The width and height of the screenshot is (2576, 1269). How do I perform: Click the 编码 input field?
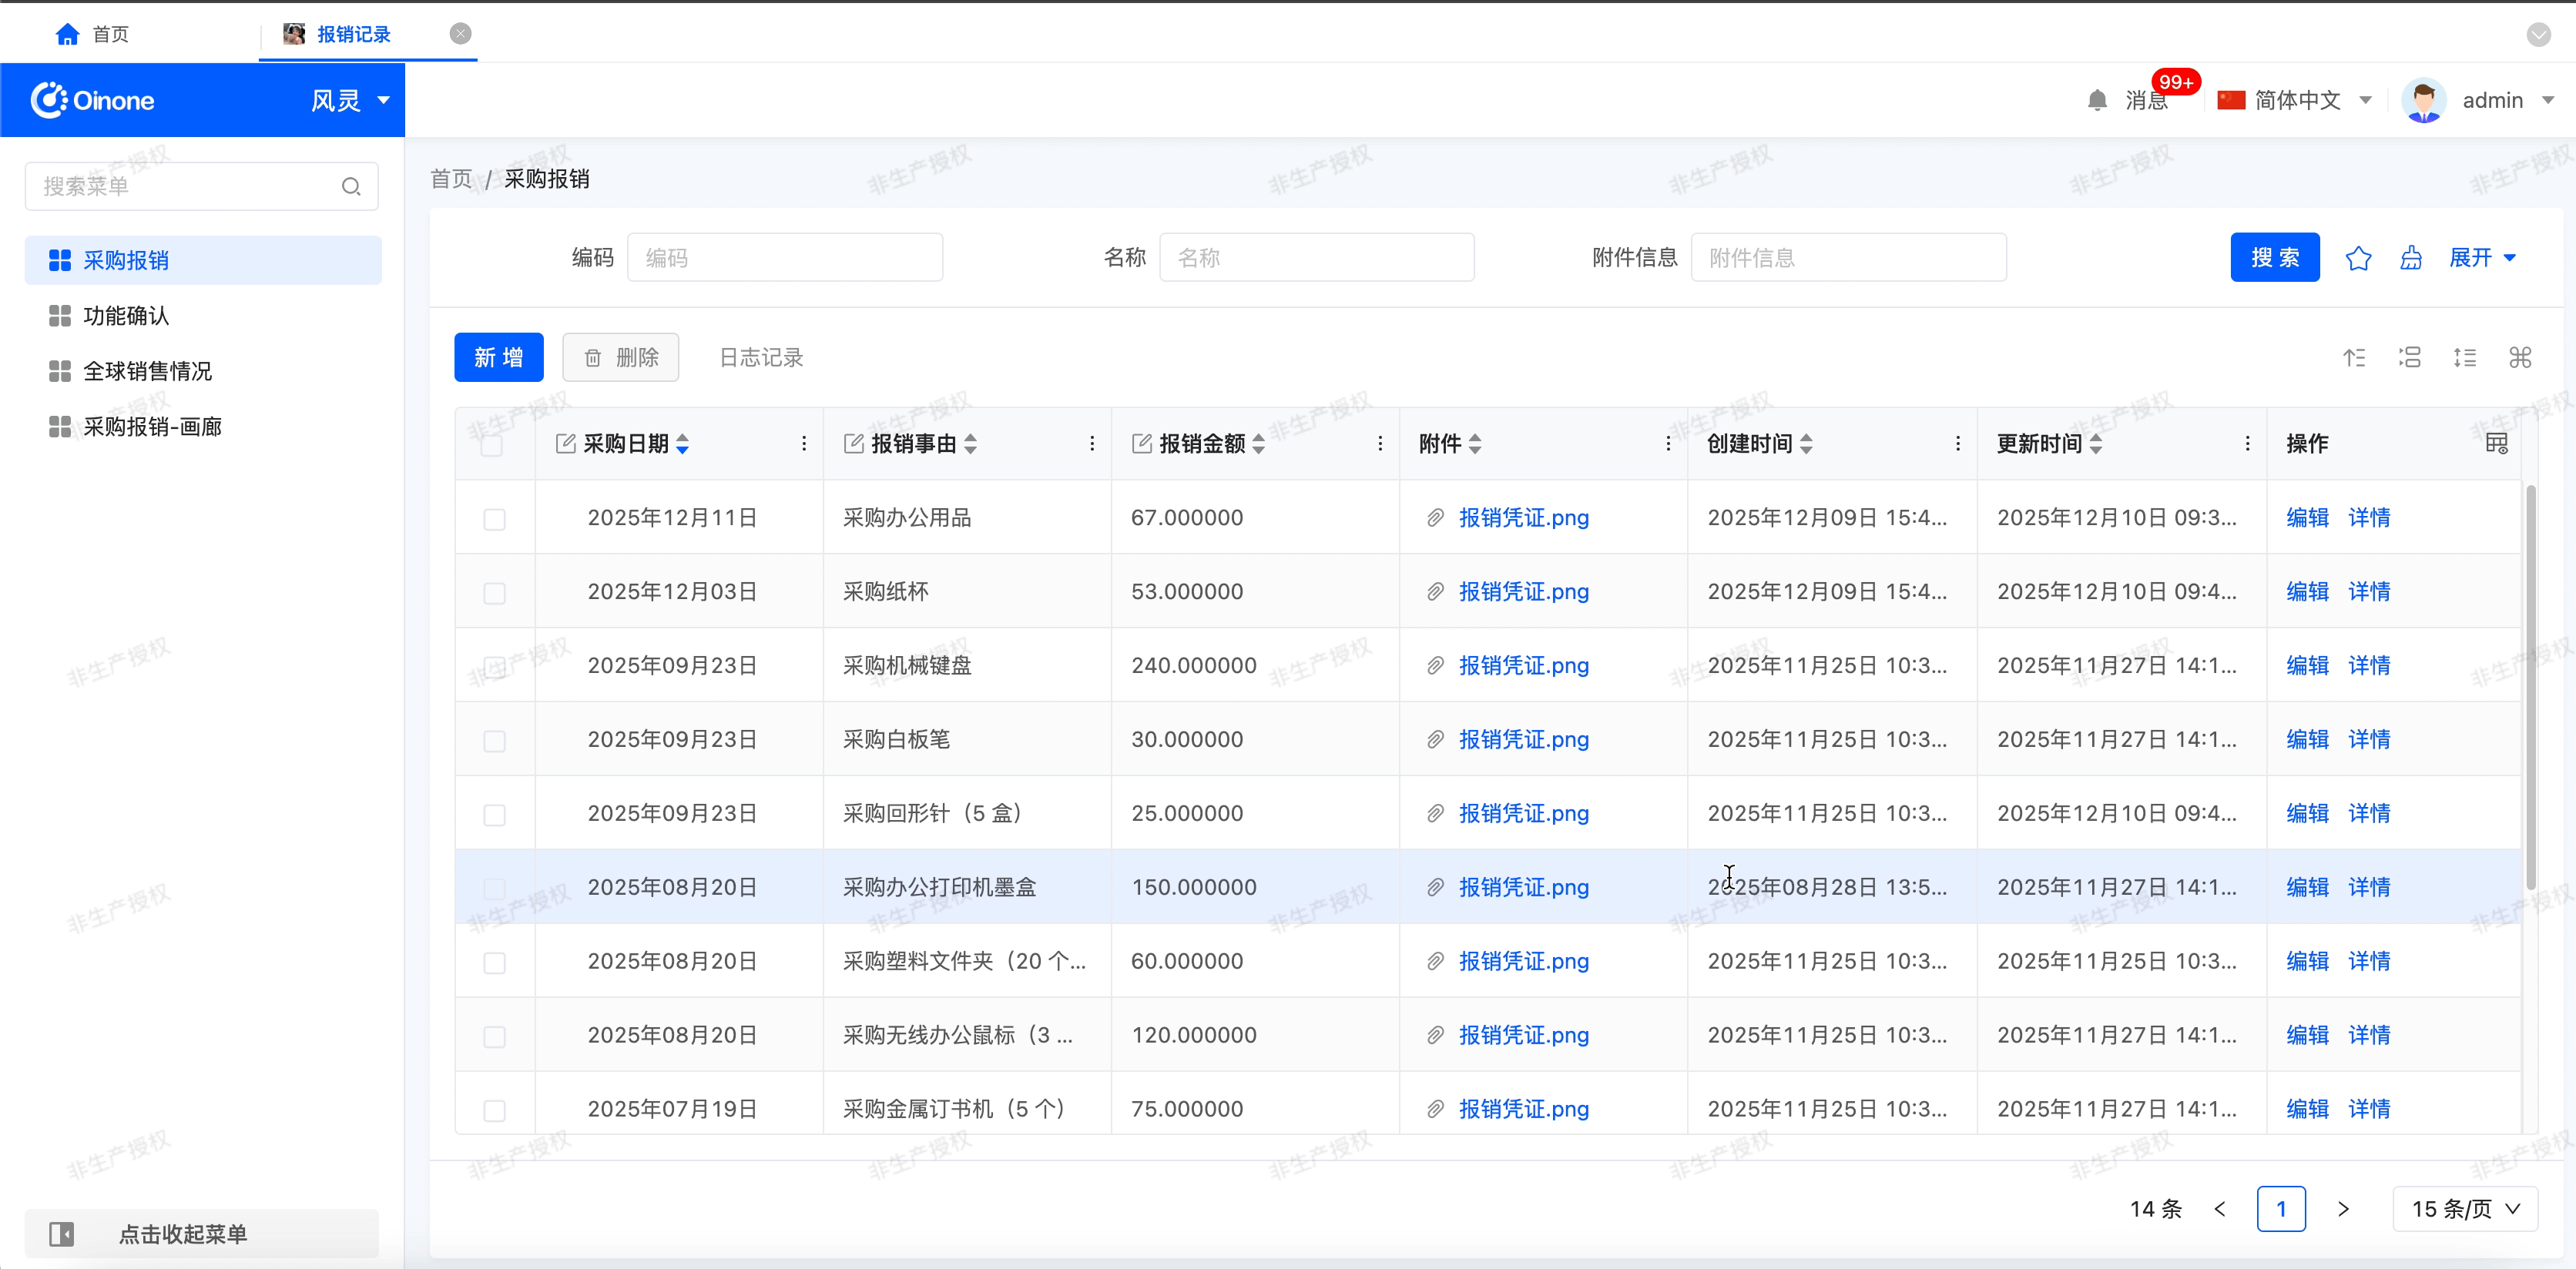(x=784, y=259)
